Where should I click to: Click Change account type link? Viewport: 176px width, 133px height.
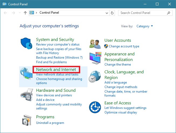point(124,46)
